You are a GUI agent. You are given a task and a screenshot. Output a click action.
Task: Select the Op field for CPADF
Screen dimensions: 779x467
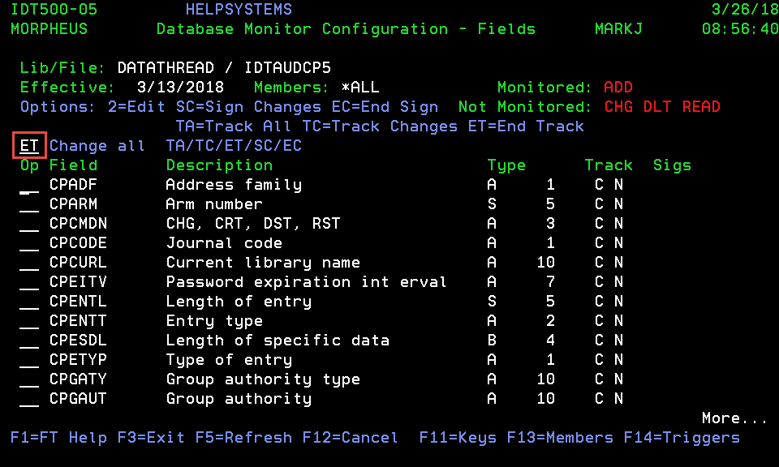(29, 185)
